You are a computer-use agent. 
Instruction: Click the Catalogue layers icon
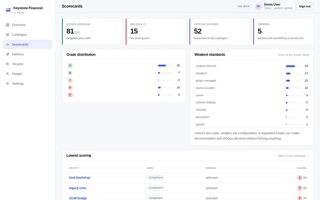click(7, 35)
